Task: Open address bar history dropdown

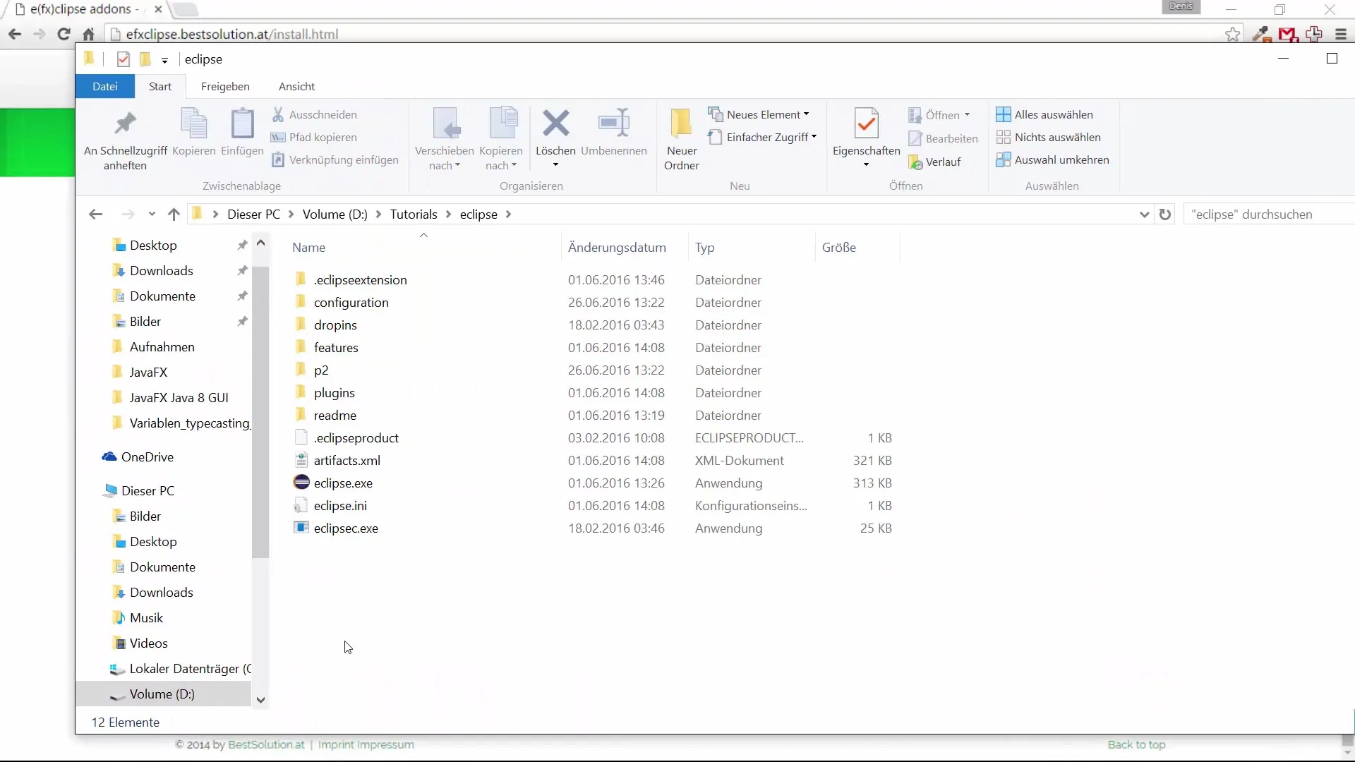Action: 1144,214
